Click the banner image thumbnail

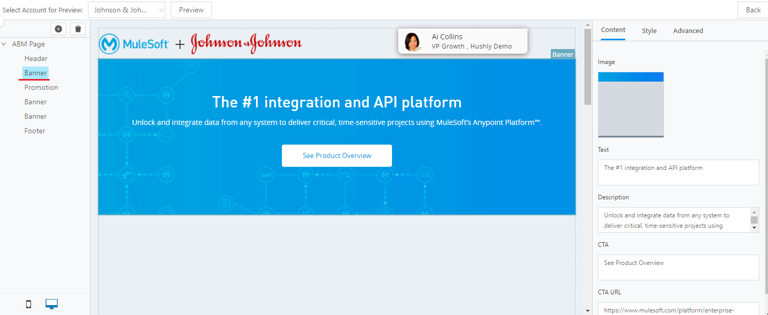[631, 105]
